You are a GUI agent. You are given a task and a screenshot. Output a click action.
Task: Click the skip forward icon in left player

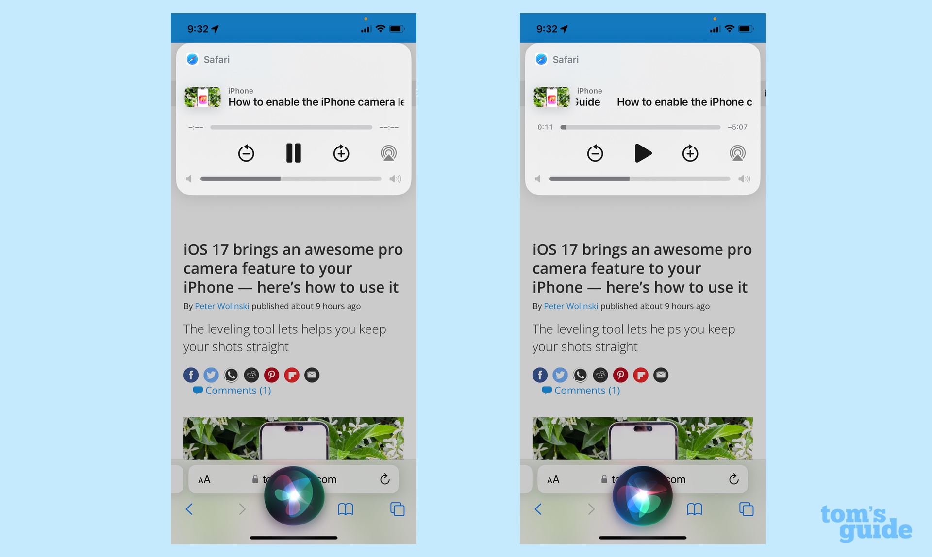340,152
